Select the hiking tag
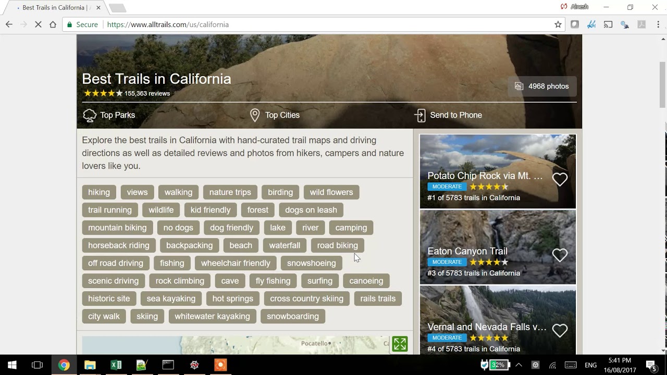 click(99, 192)
